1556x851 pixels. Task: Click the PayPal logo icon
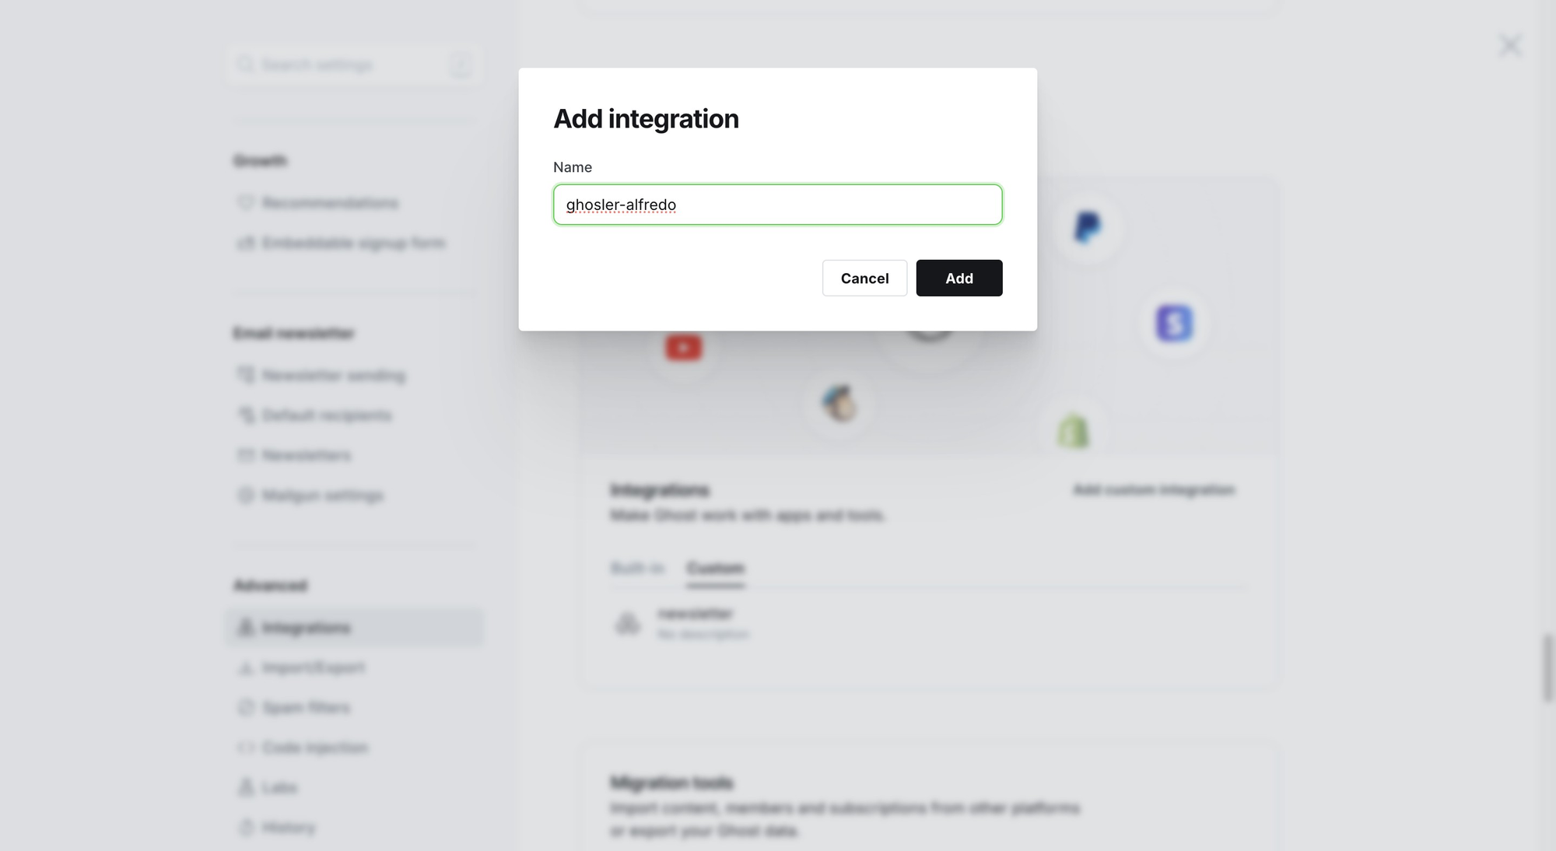[x=1087, y=227]
